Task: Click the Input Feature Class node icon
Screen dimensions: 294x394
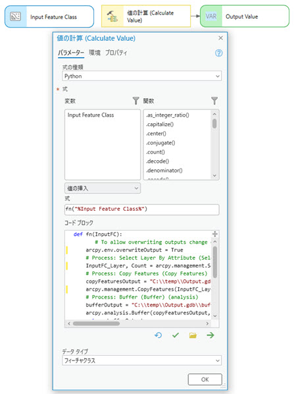Action: pos(16,17)
